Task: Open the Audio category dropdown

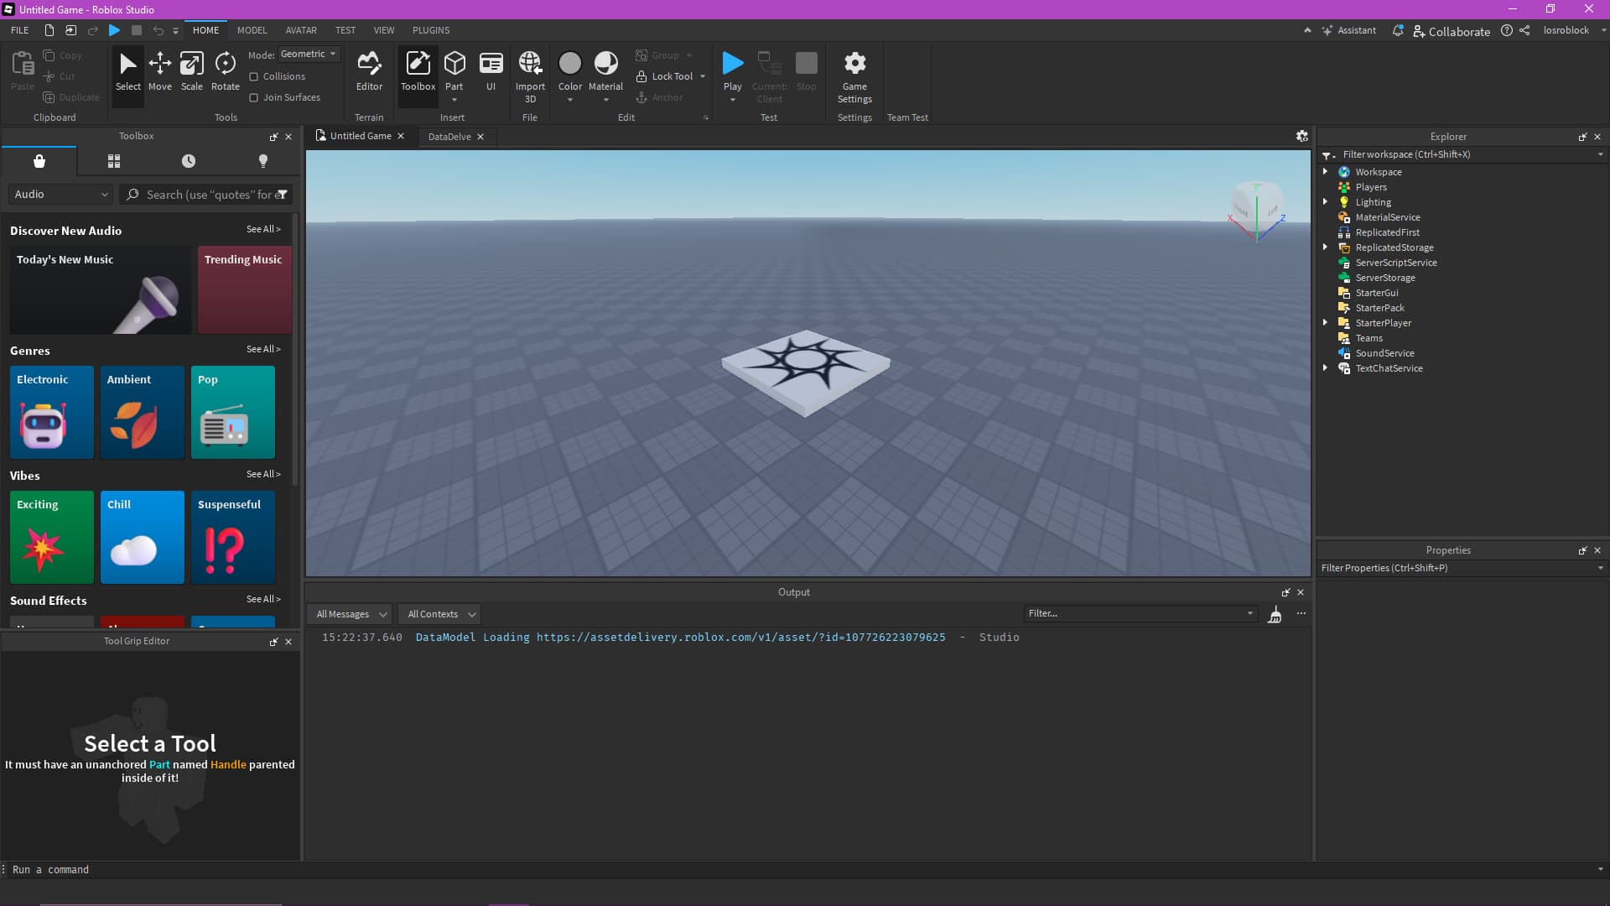Action: tap(60, 194)
